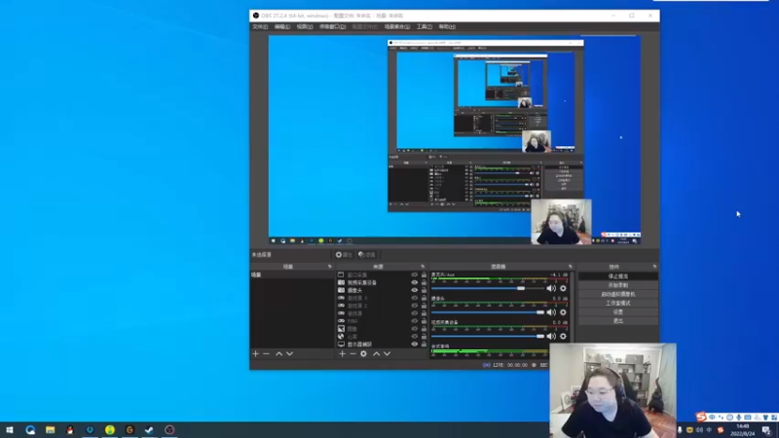
Task: Open audio settings gear for 麦克风/Aux
Action: point(563,288)
